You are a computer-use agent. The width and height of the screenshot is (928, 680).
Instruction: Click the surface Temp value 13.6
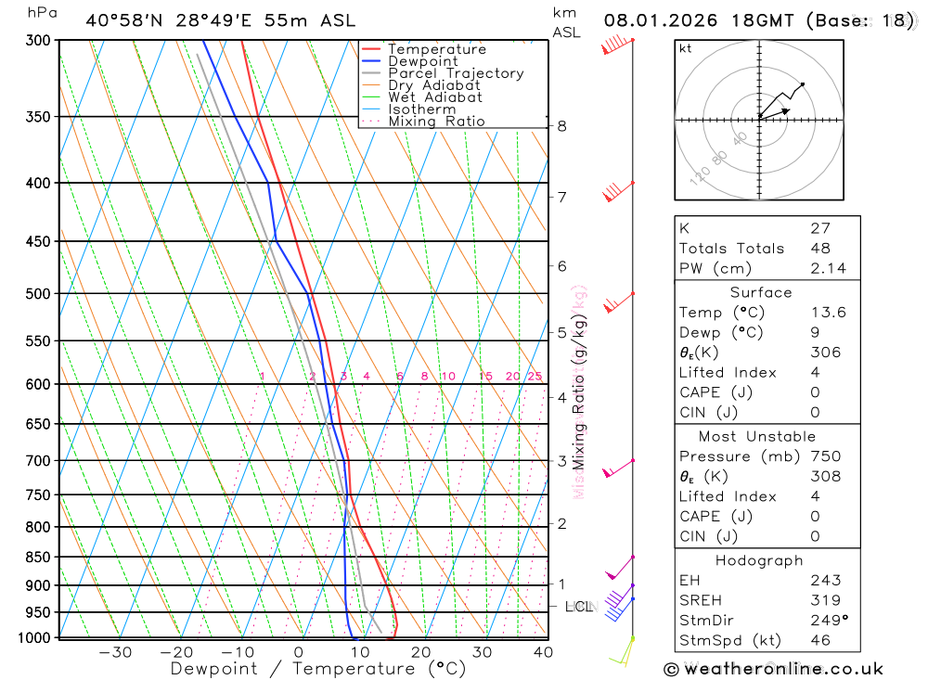828,313
